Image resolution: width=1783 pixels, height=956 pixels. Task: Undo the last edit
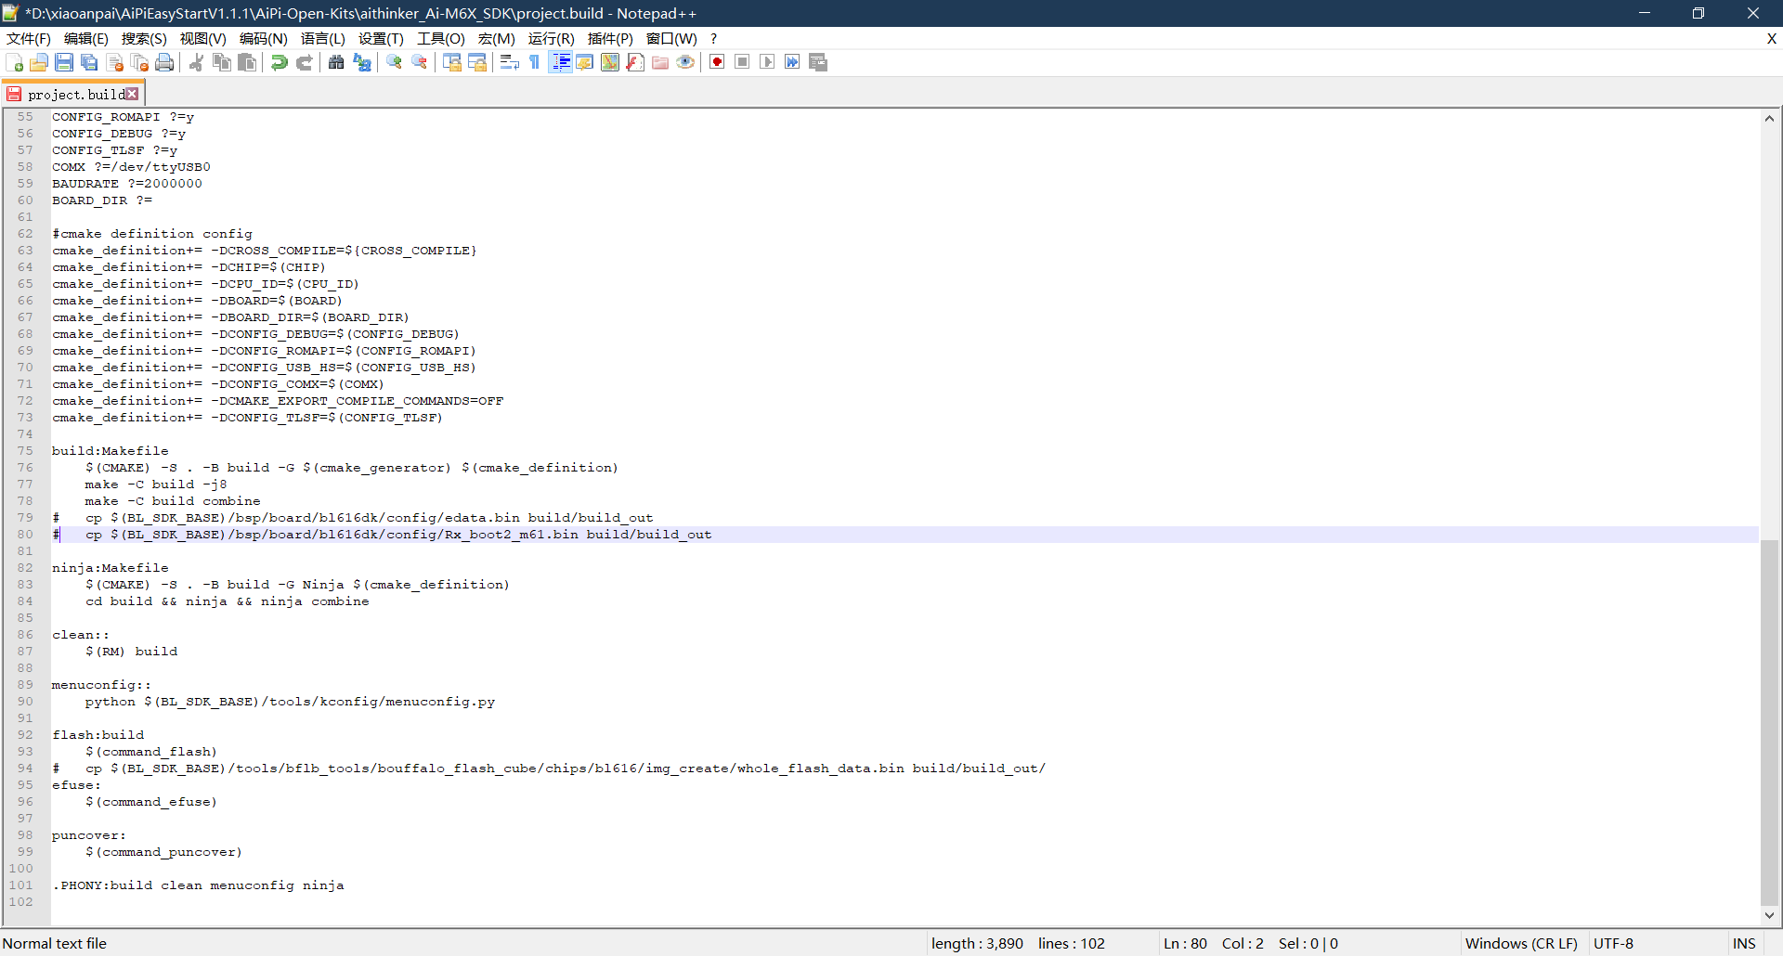pos(279,62)
